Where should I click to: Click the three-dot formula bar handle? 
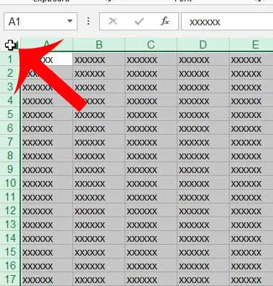pyautogui.click(x=88, y=21)
